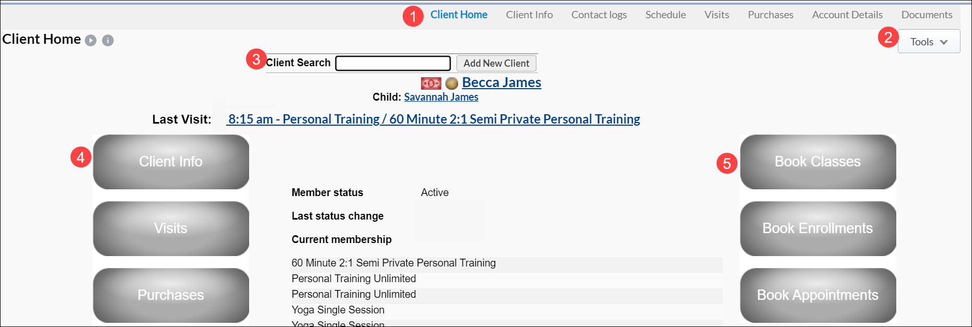Viewport: 972px width, 327px height.
Task: Go to the Schedule tab
Action: point(665,15)
